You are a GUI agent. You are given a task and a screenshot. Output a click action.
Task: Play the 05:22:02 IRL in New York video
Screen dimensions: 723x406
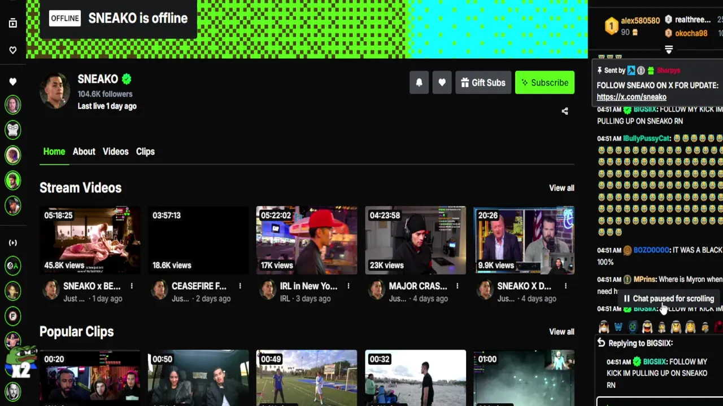[307, 240]
